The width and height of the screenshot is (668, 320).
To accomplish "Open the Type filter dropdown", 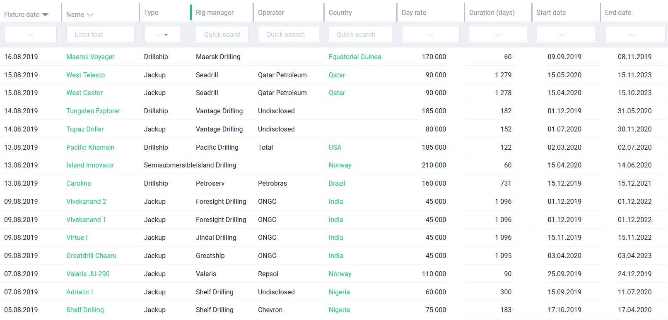I will pos(162,35).
